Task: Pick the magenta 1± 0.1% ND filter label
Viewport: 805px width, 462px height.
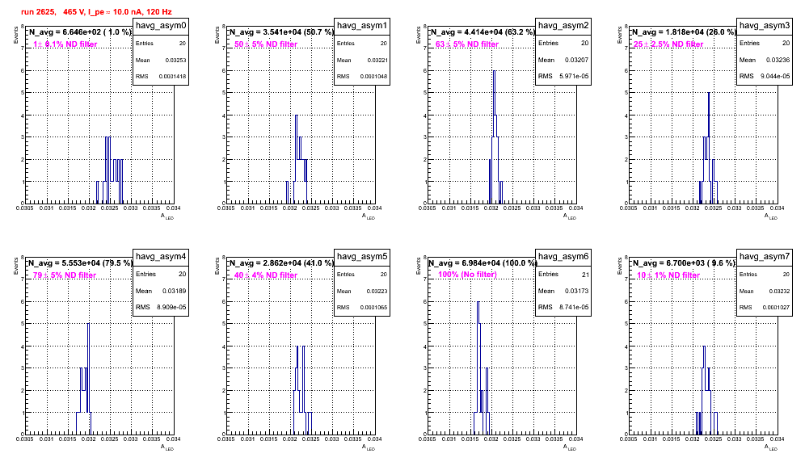Action: 65,44
